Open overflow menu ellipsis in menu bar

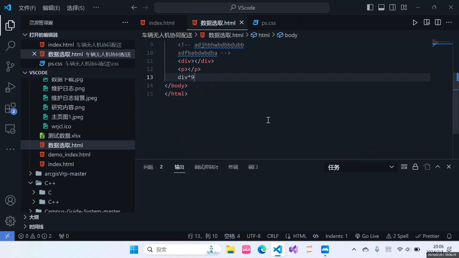96,8
